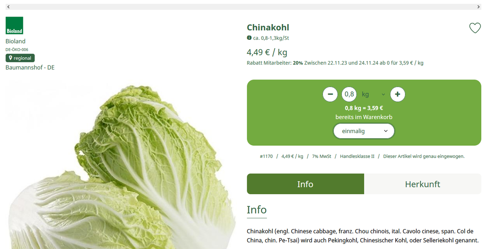Image resolution: width=495 pixels, height=249 pixels.
Task: Click the Bioland label link
Action: tap(15, 41)
